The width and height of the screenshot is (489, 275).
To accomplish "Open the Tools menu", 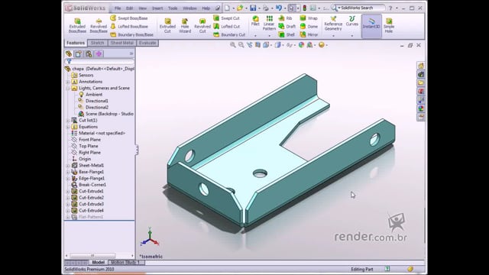I will point(173,8).
